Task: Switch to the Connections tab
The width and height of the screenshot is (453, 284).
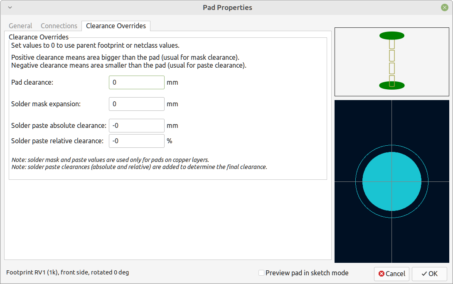Action: (59, 26)
